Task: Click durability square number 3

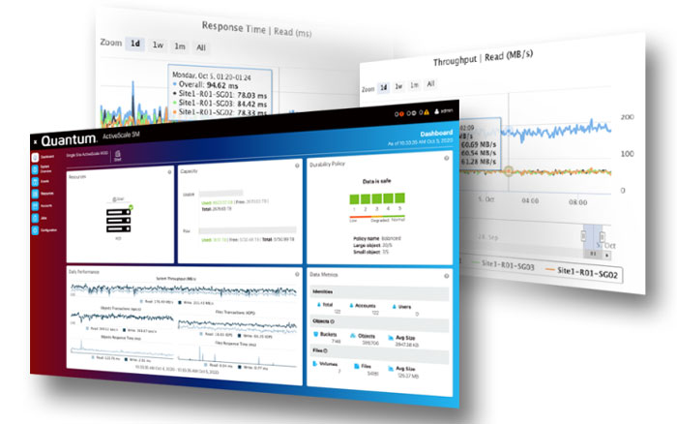Action: [x=376, y=198]
